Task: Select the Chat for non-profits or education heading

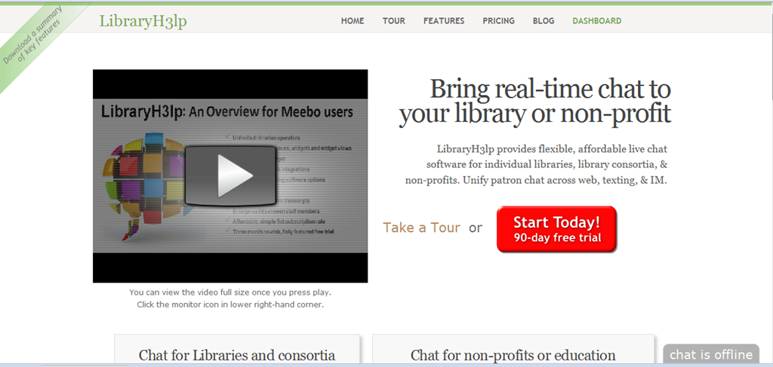Action: [x=513, y=355]
